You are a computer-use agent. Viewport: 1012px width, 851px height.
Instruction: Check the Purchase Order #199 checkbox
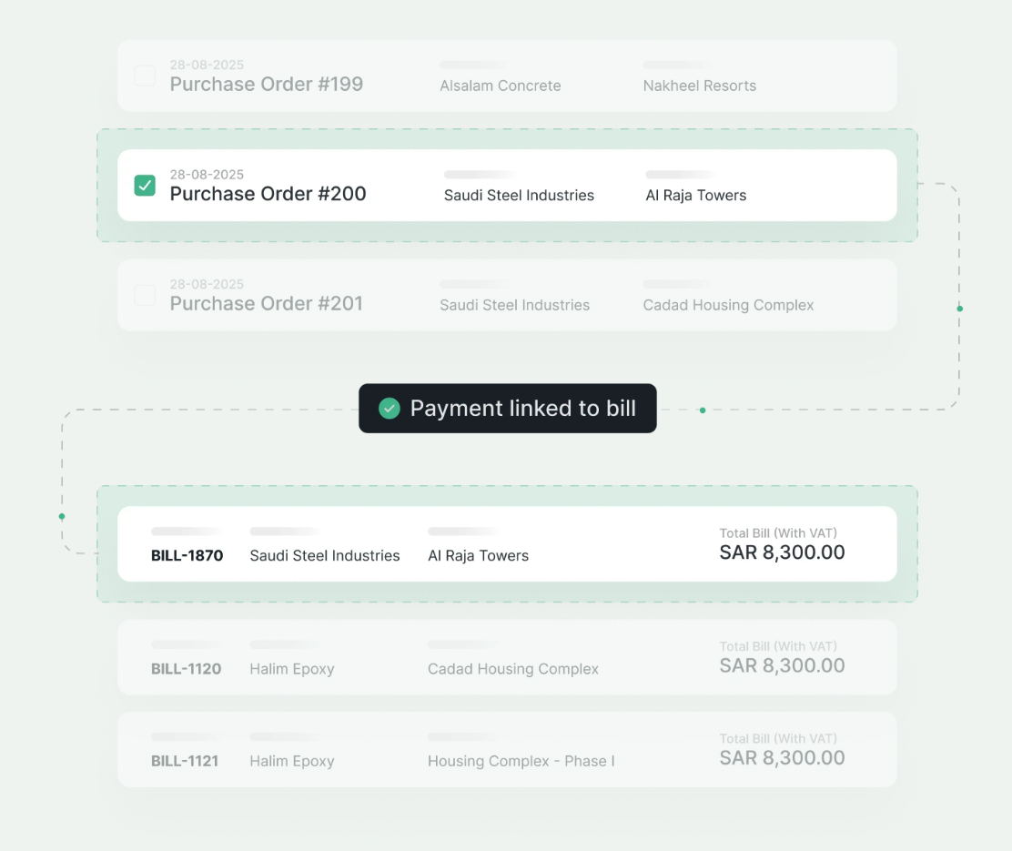pos(145,76)
